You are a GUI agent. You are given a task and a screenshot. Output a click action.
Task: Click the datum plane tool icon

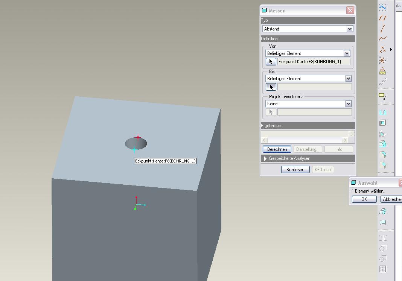pyautogui.click(x=382, y=18)
